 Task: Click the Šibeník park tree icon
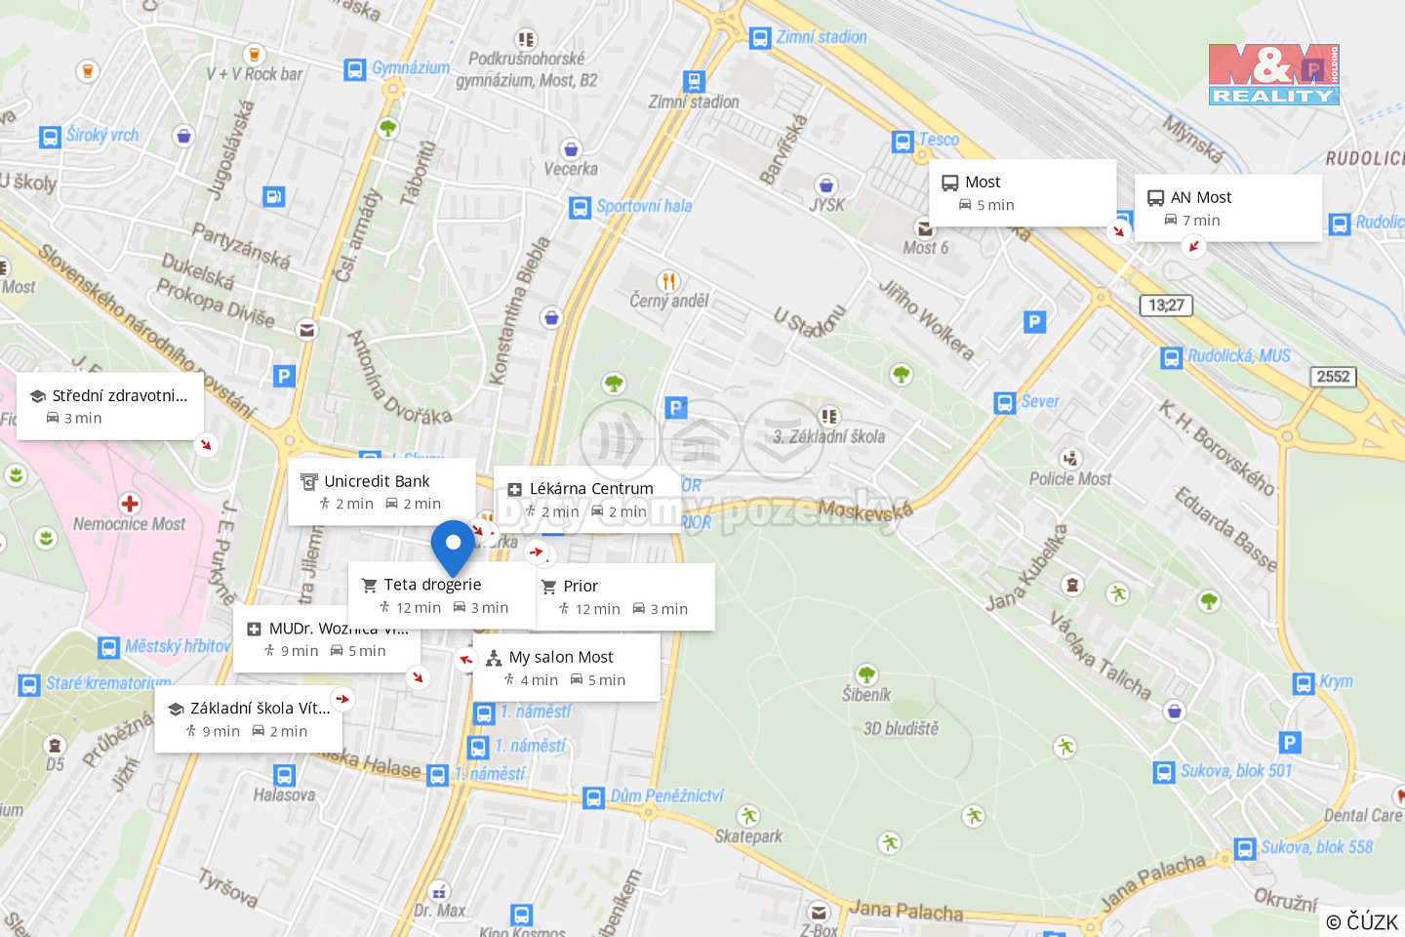pyautogui.click(x=866, y=674)
